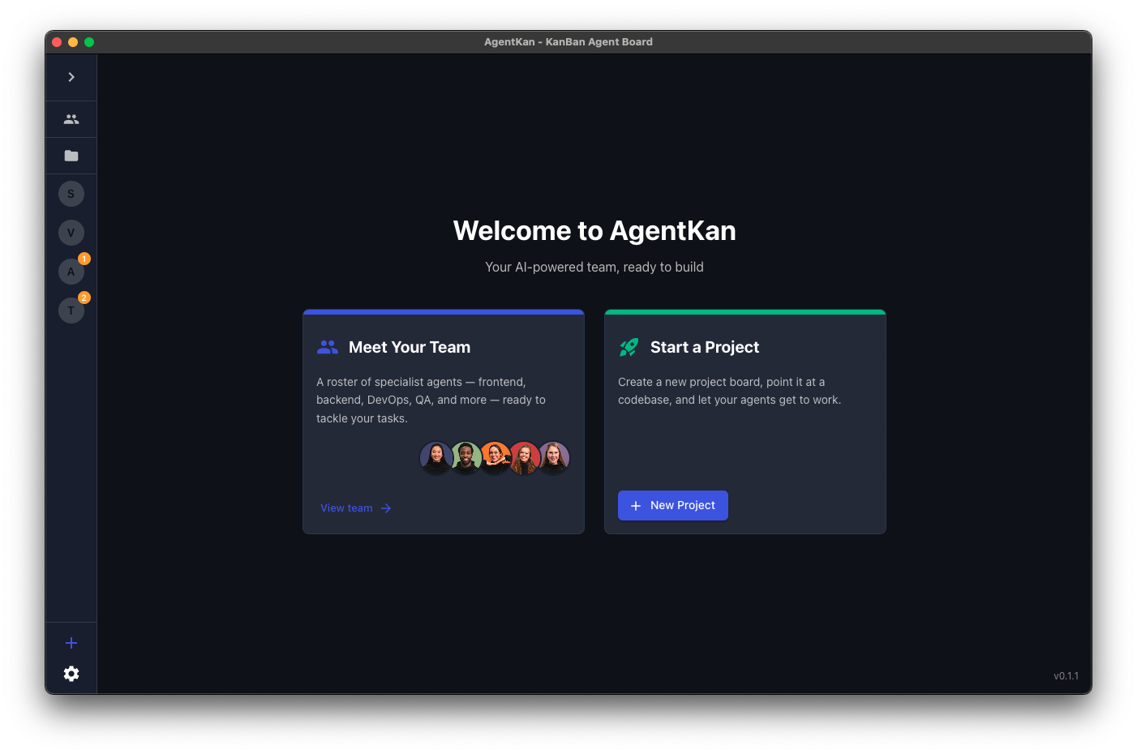This screenshot has height=754, width=1137.
Task: Open the team roster people icon in sidebar
Action: pos(71,118)
